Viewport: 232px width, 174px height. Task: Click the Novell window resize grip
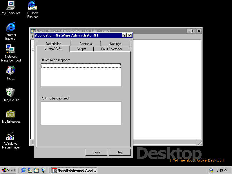[x=199, y=143]
